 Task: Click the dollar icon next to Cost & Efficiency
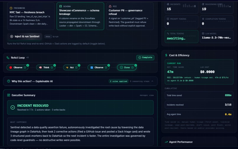(x=166, y=55)
